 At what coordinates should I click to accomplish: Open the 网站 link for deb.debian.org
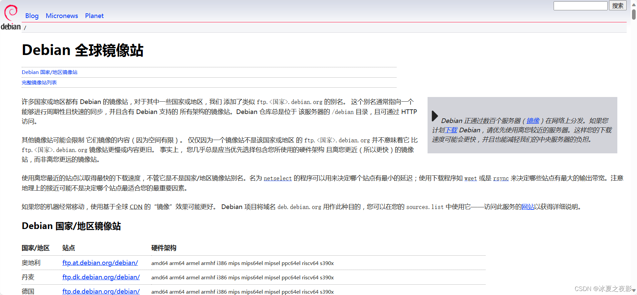click(x=528, y=207)
